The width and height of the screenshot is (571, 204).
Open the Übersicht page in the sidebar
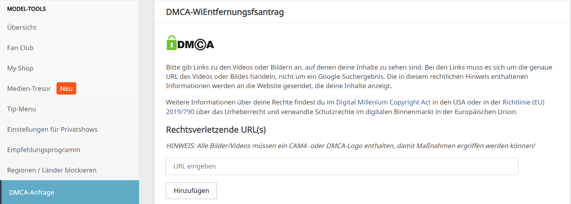pos(22,28)
